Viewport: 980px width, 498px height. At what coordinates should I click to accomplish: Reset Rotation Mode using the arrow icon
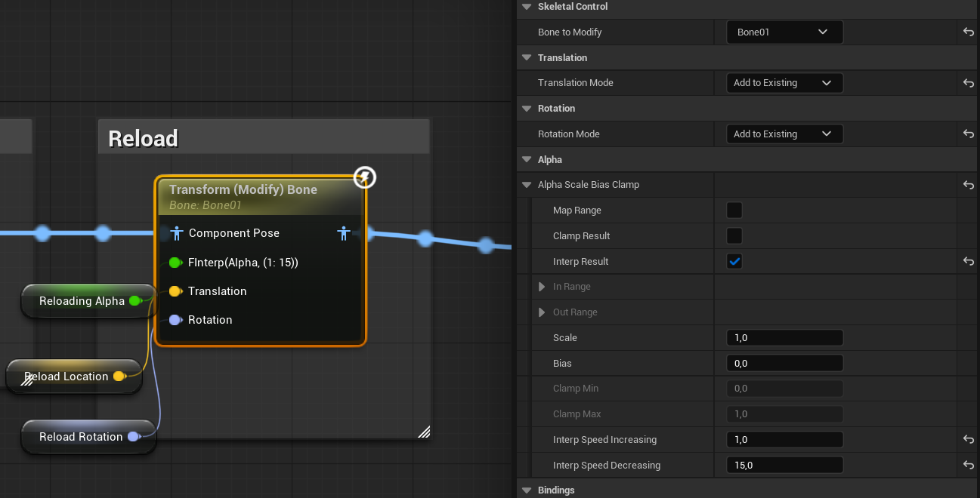[968, 134]
